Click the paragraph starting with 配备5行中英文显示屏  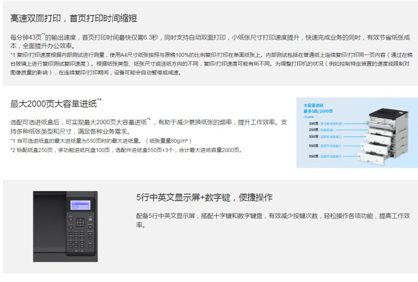click(x=273, y=220)
